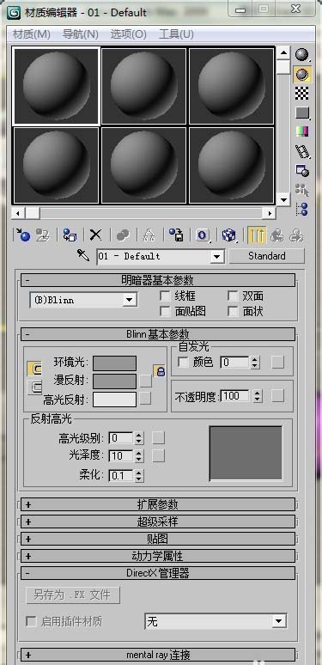Open the 无 plugin material dropdown
The image size is (322, 665).
(216, 622)
